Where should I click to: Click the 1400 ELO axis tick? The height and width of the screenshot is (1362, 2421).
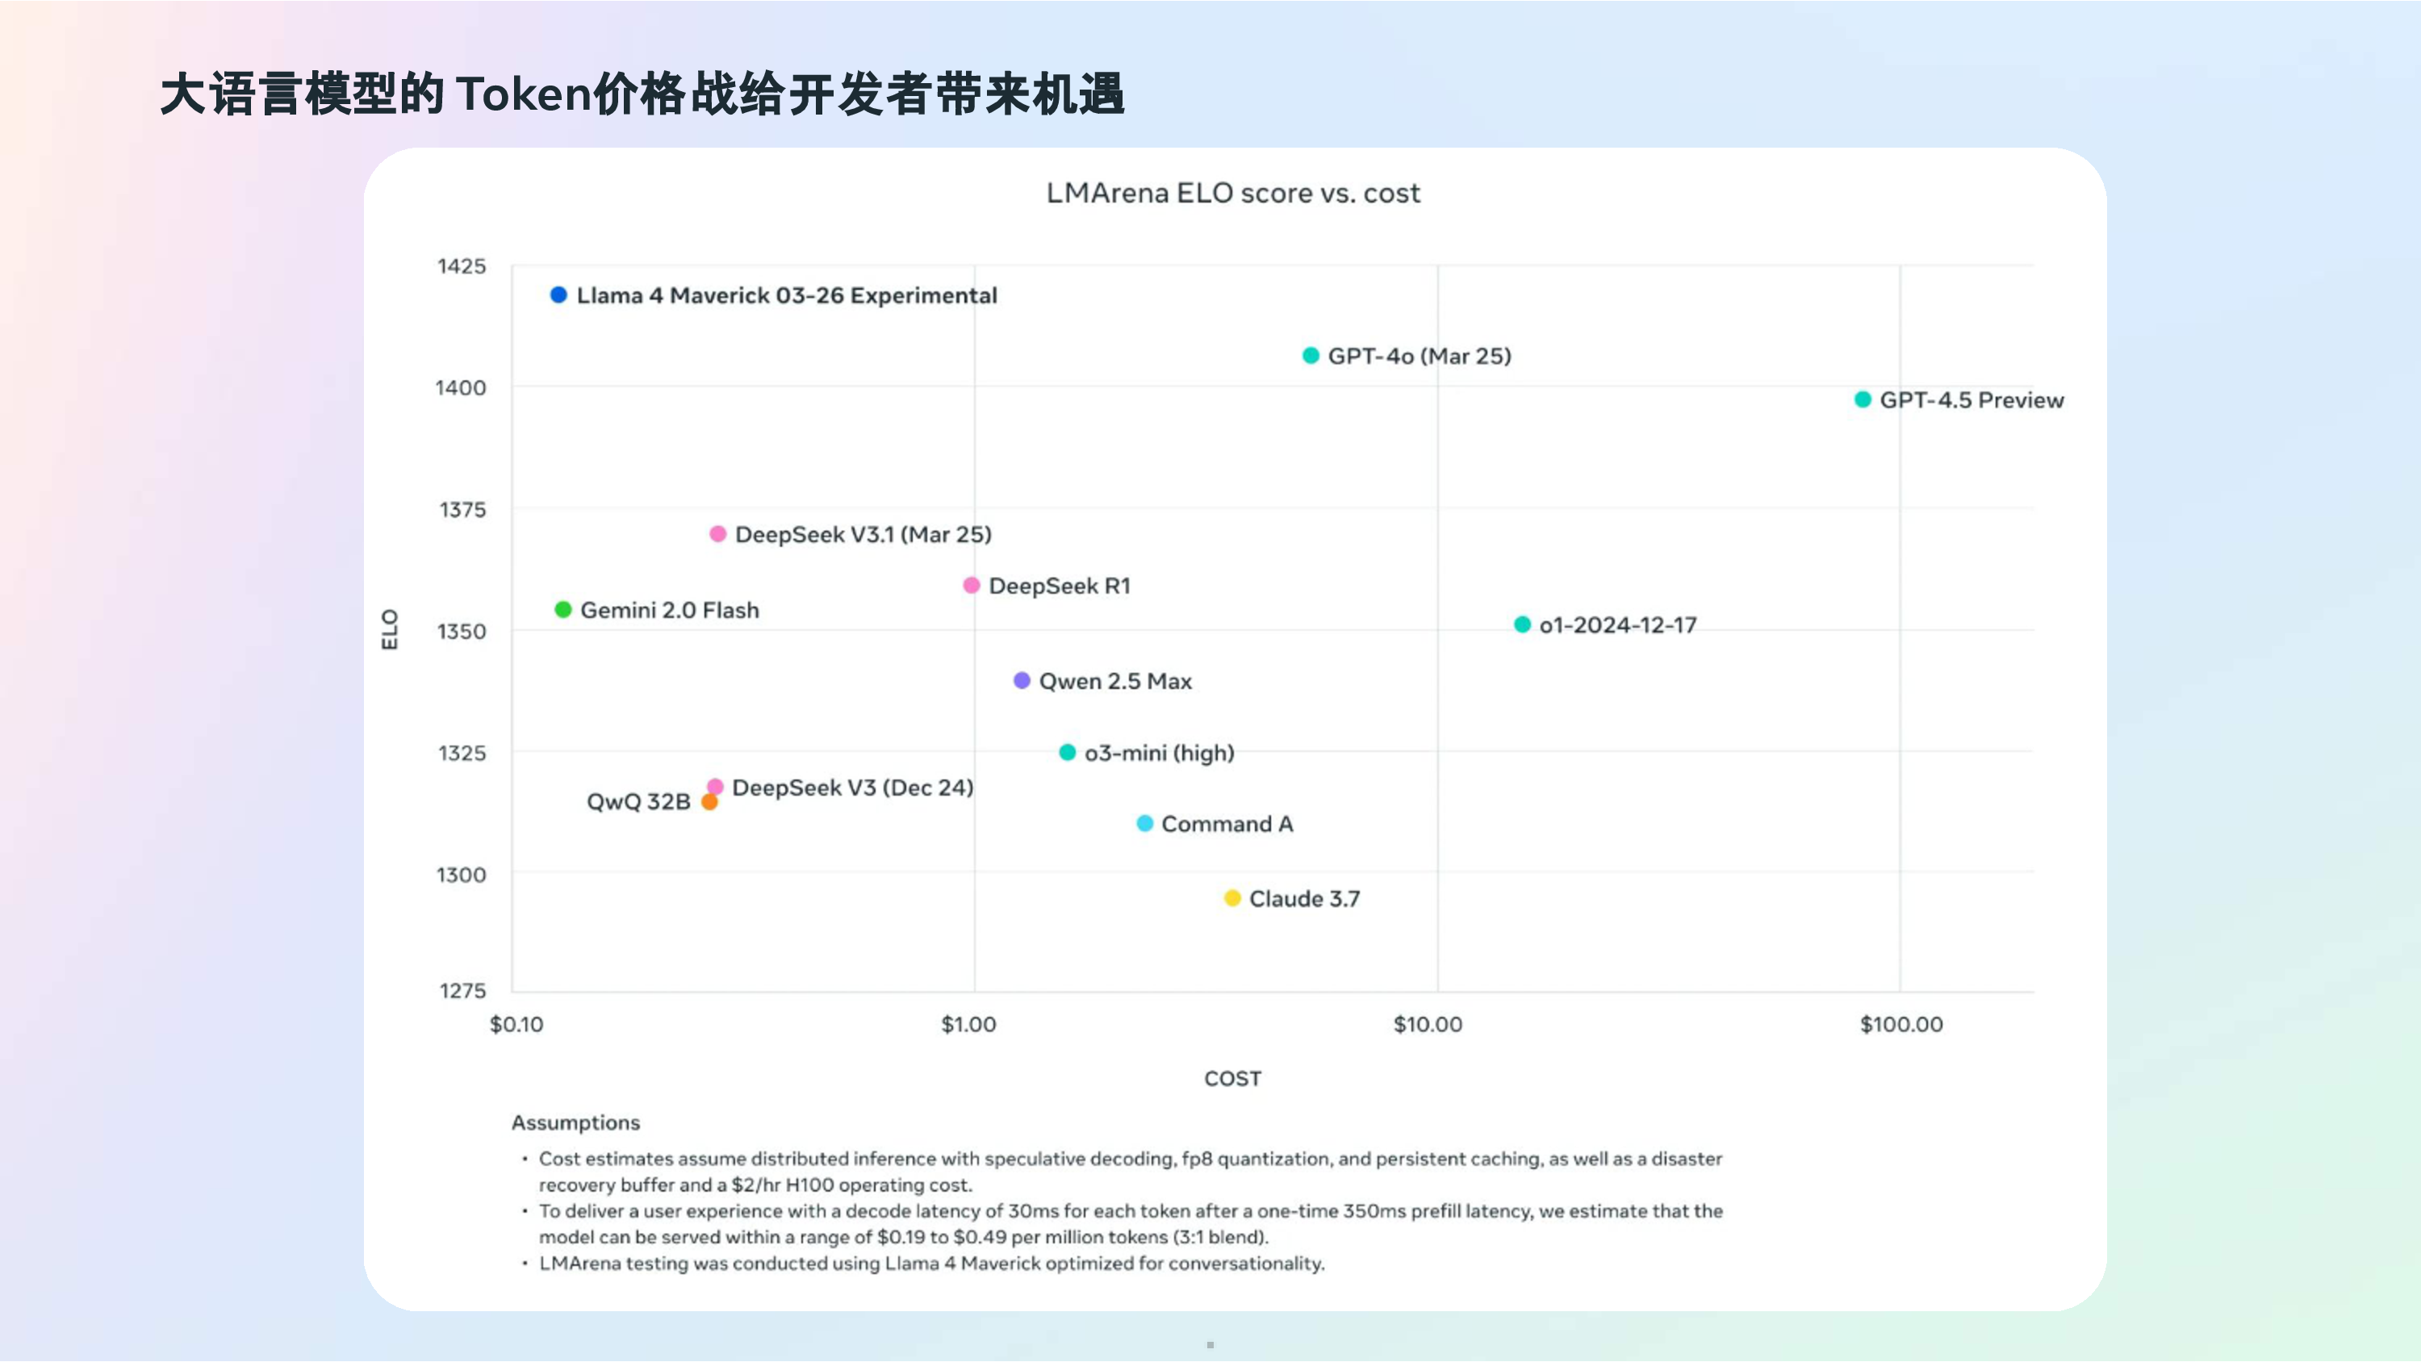click(x=461, y=388)
